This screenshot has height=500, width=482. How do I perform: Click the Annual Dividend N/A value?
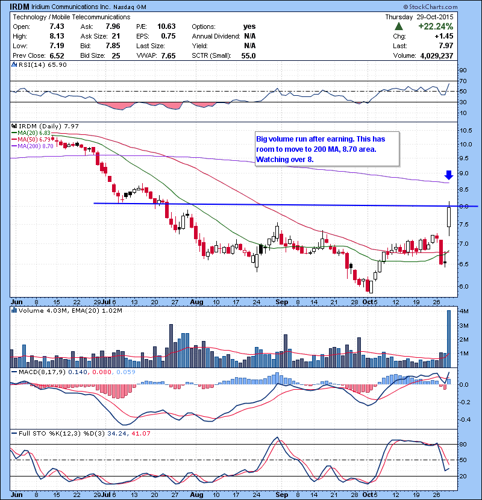click(249, 36)
